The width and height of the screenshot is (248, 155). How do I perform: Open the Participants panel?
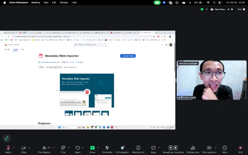44,148
